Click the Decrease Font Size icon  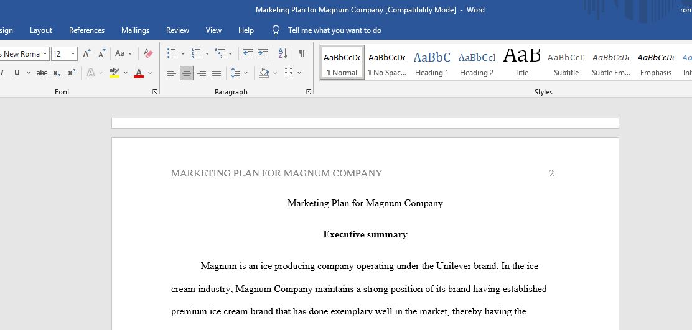coord(101,53)
